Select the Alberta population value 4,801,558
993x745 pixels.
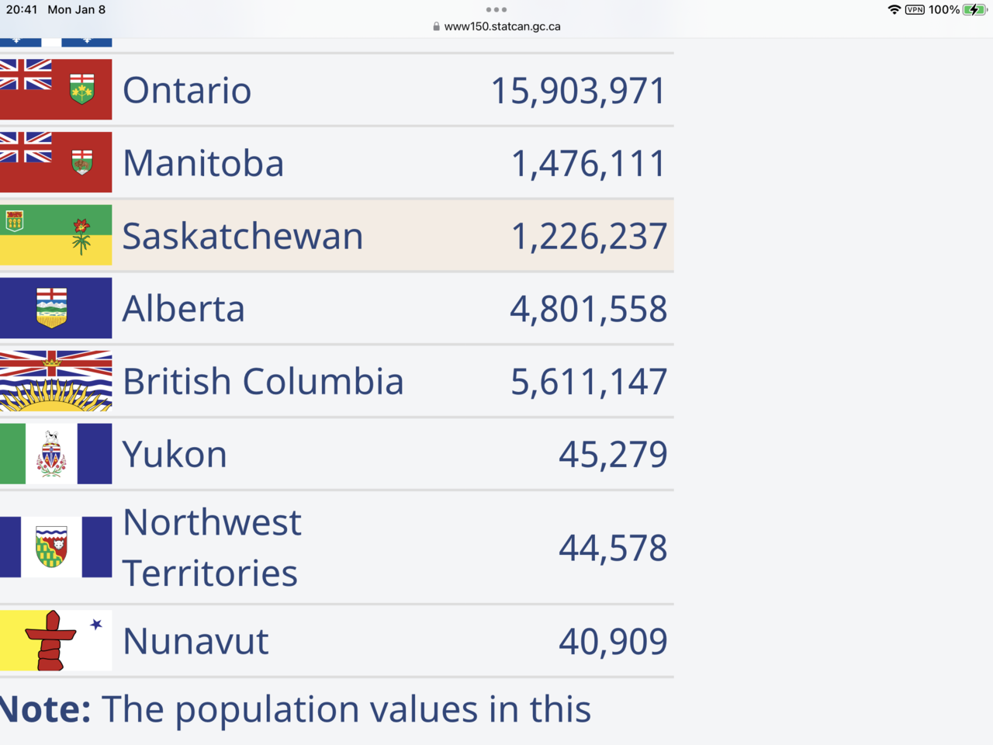(588, 309)
